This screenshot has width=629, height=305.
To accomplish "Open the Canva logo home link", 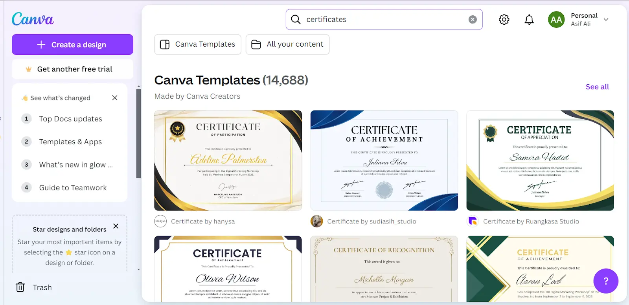I will click(33, 19).
